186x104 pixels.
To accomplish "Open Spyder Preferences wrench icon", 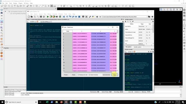I will click(90, 17).
